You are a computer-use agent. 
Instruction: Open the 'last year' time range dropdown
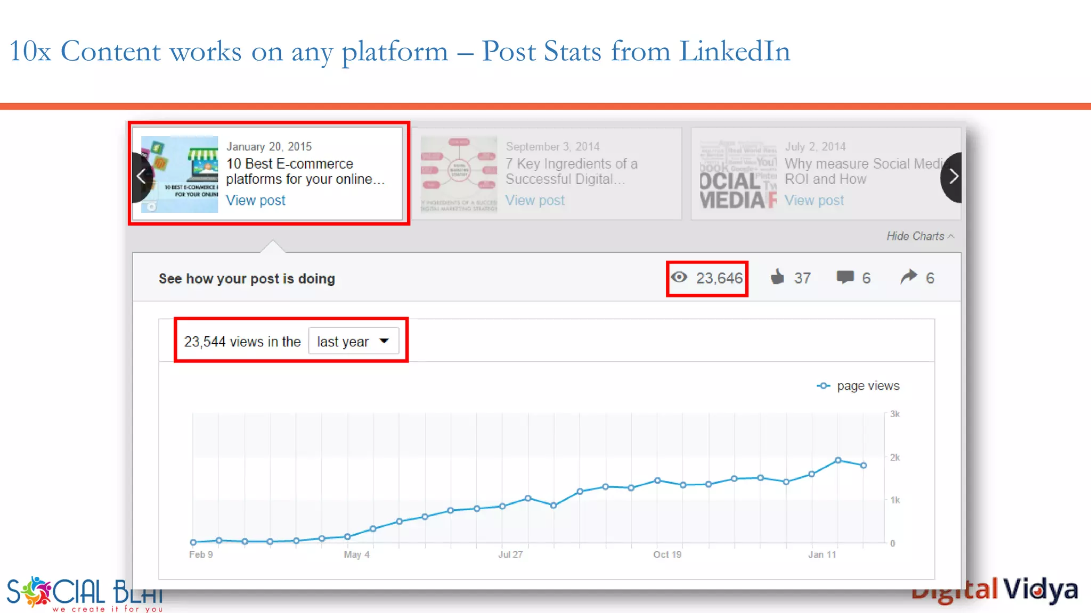coord(353,341)
